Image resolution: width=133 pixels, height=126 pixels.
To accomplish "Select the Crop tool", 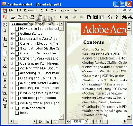I will [x=5, y=45].
